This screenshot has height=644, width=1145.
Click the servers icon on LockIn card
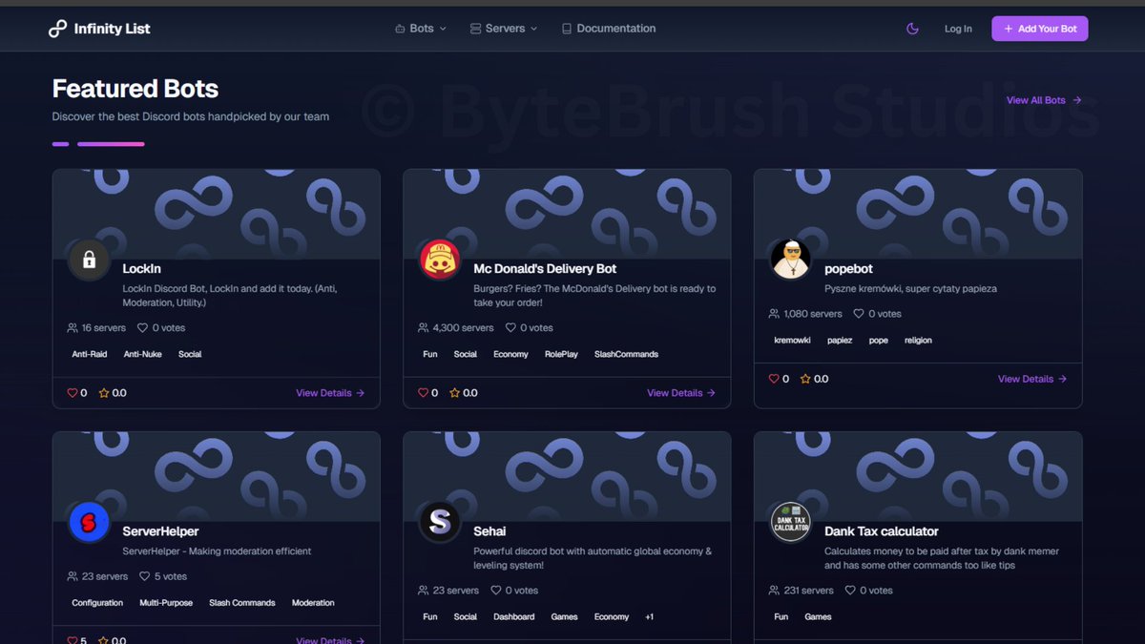(73, 328)
